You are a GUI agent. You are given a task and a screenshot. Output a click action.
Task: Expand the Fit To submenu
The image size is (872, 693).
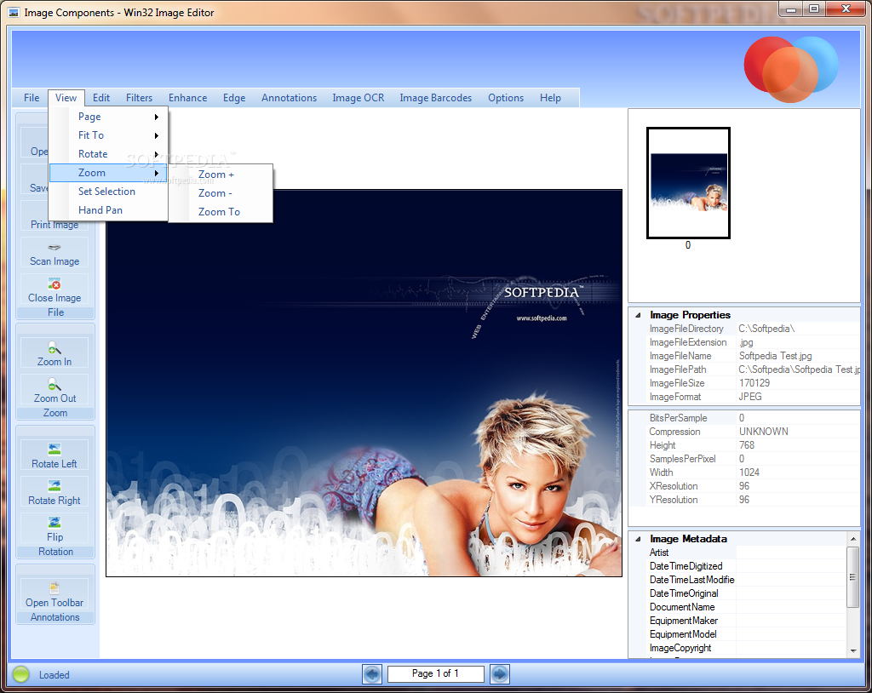click(108, 135)
